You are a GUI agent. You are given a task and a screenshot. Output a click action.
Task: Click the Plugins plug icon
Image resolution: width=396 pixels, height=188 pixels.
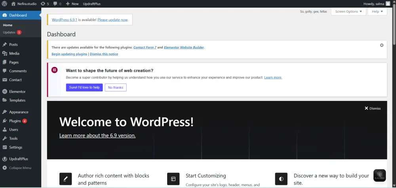coord(4,121)
